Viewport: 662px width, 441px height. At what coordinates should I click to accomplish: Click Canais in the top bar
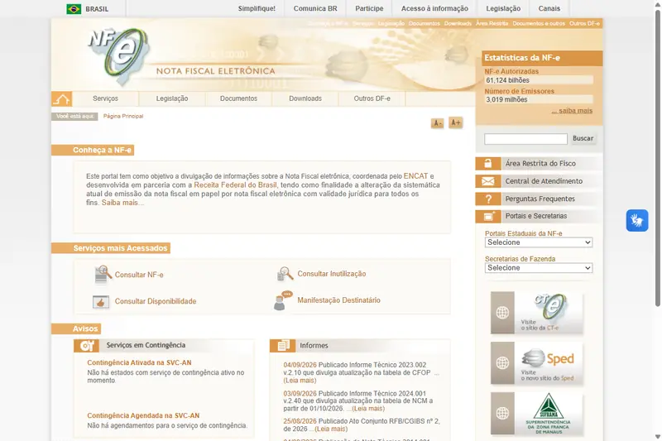(x=549, y=8)
